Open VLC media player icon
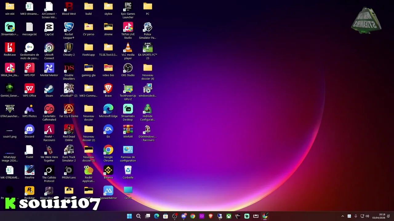 click(x=128, y=51)
